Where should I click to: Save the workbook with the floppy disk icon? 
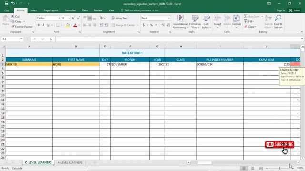point(6,3)
